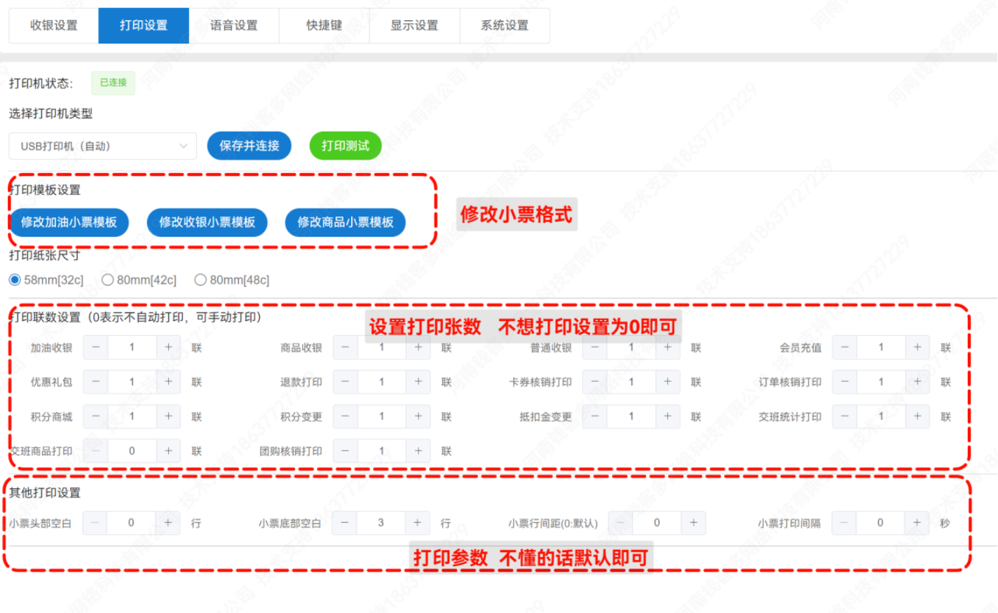998x613 pixels.
Task: Open the USB打印机 printer type dropdown
Action: pyautogui.click(x=103, y=146)
